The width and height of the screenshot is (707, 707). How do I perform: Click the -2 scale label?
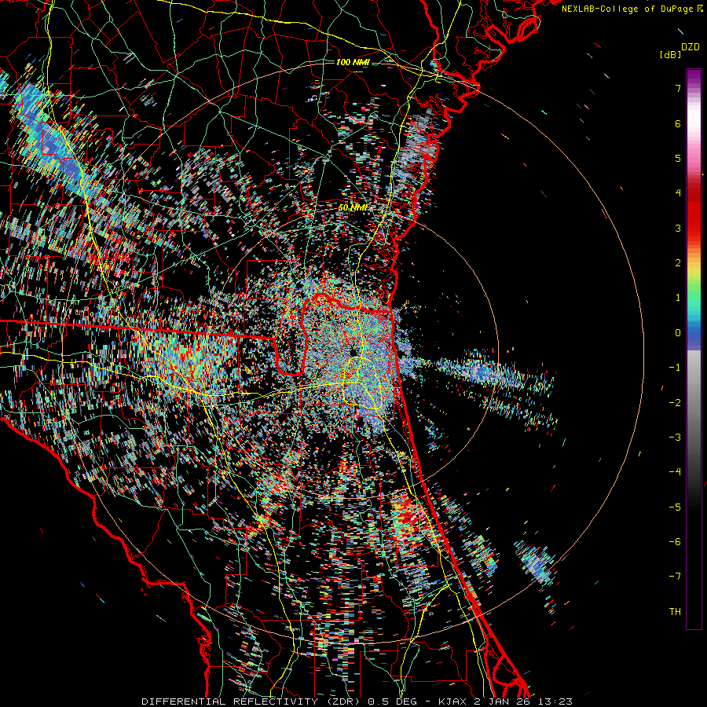[675, 403]
